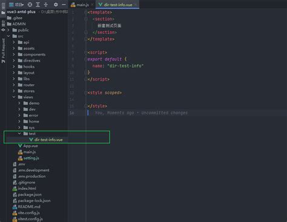287x222 pixels.
Task: Click the Expand All icon in project toolbar
Action: (x=38, y=4)
